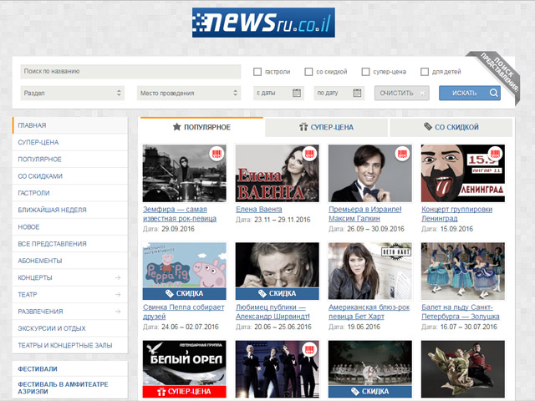Open the Beth Hart concert thumbnail
Viewport: 535px width, 401px height.
click(369, 271)
